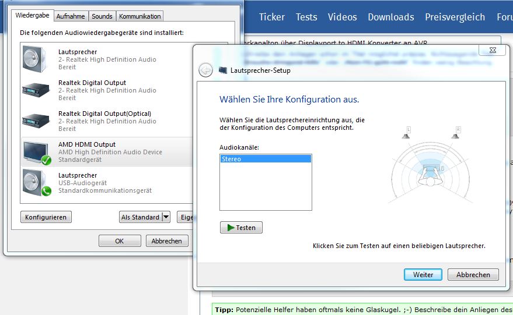The height and width of the screenshot is (315, 513).
Task: Select the Realtek Digital Output device entry
Action: pos(107,90)
